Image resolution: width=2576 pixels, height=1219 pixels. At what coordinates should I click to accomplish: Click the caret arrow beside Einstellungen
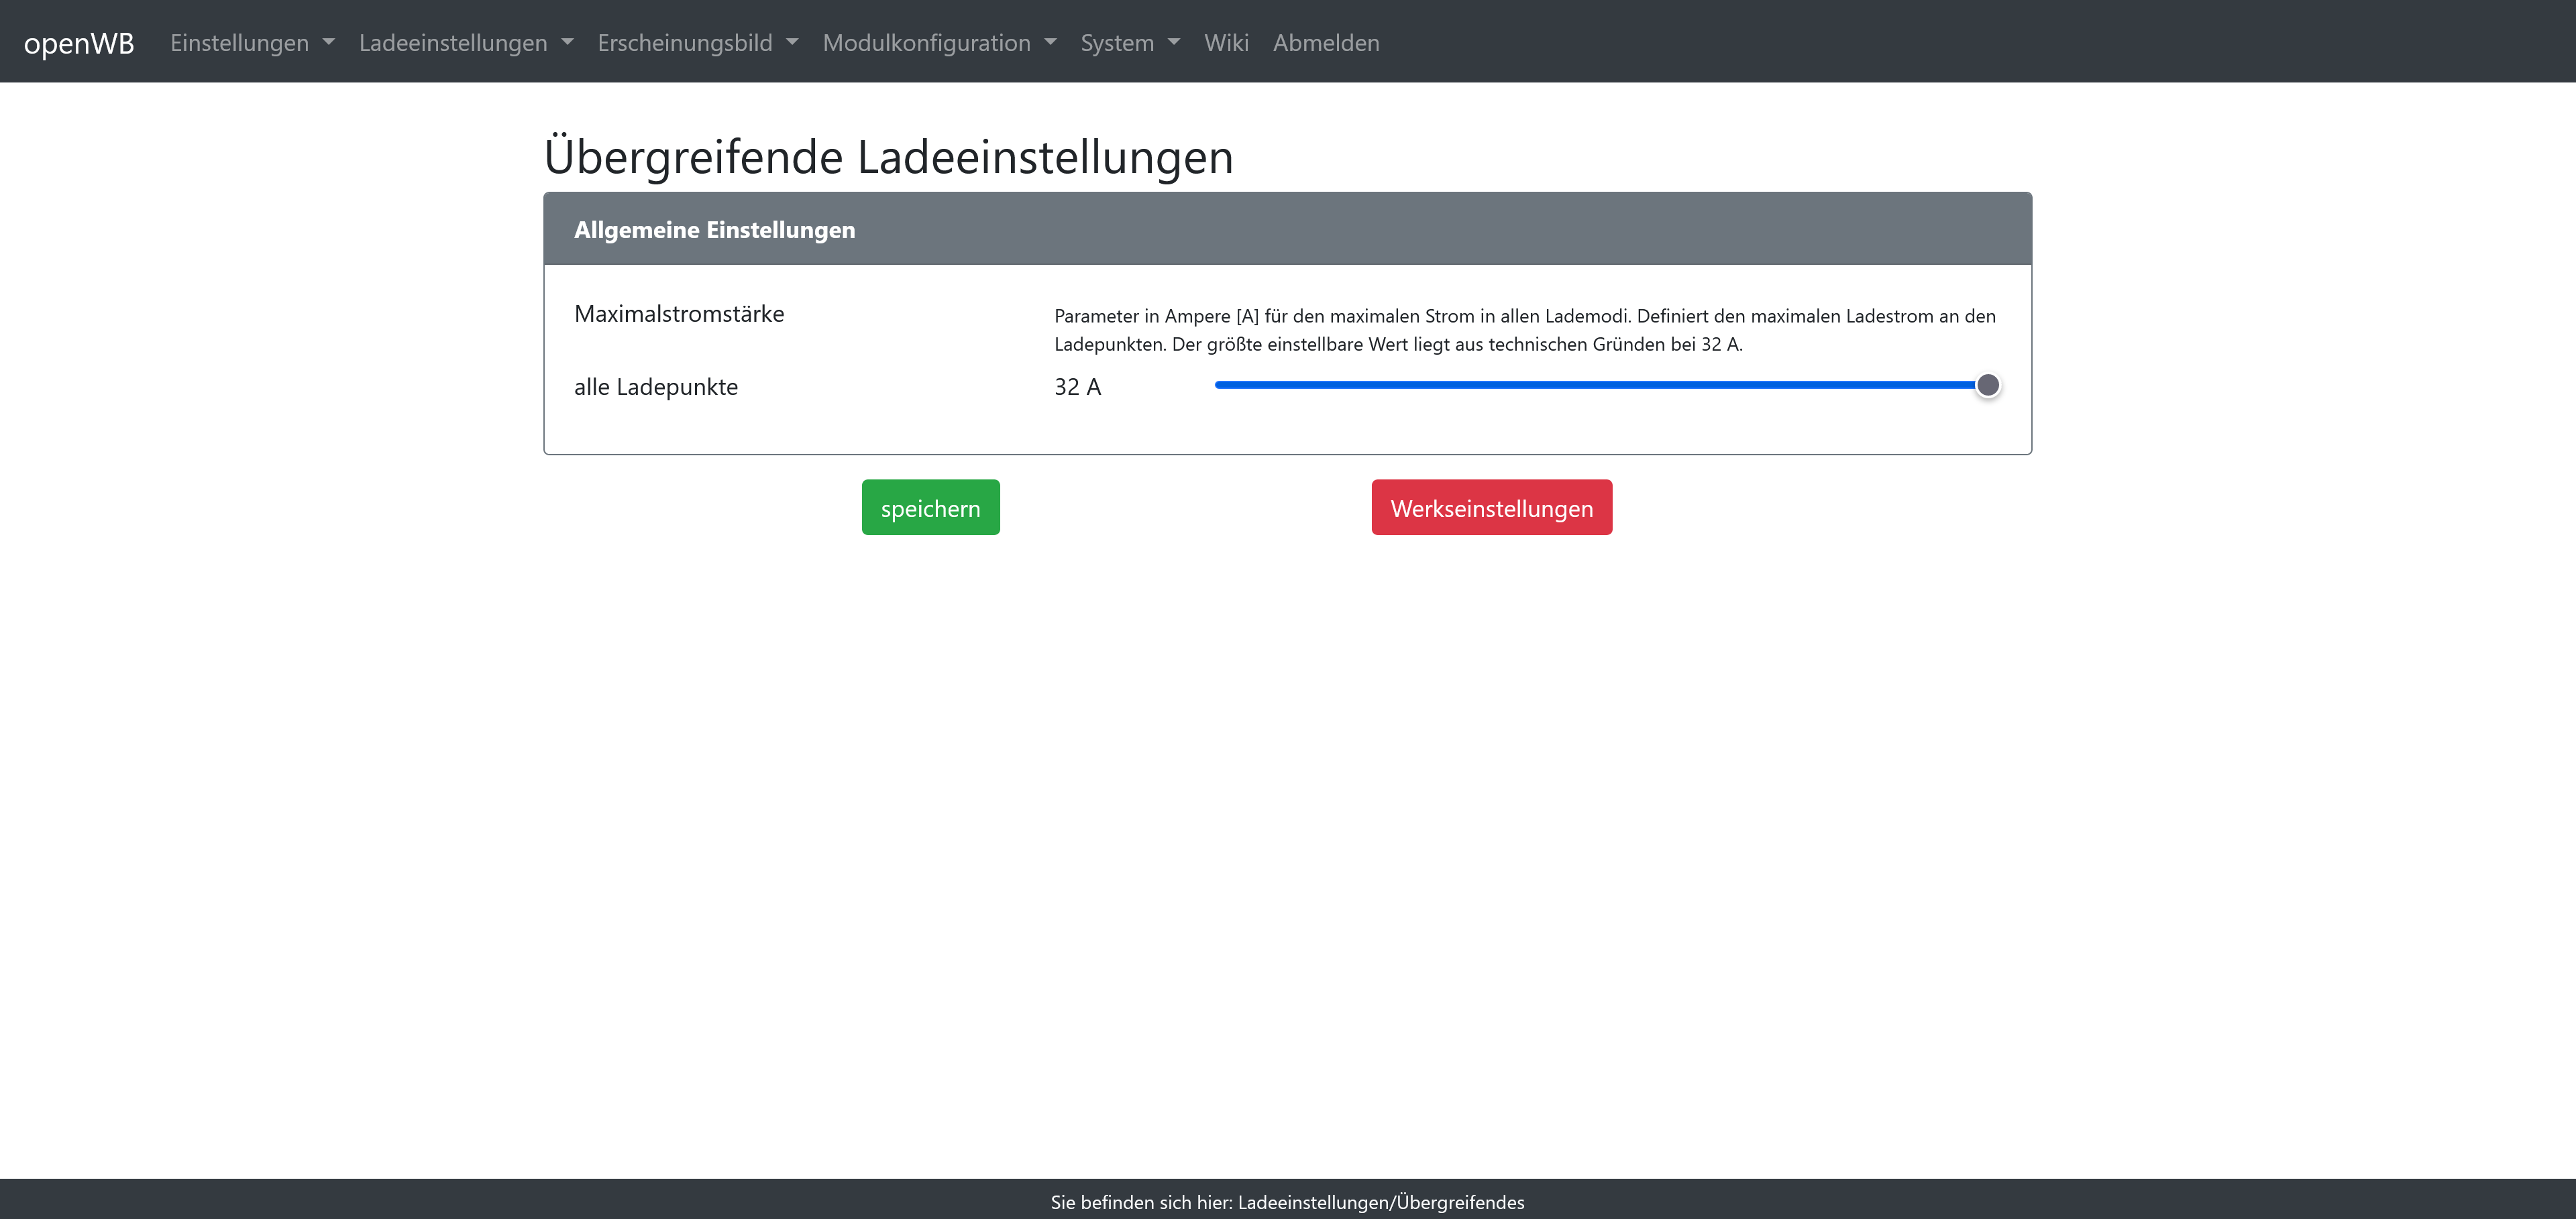pos(328,43)
